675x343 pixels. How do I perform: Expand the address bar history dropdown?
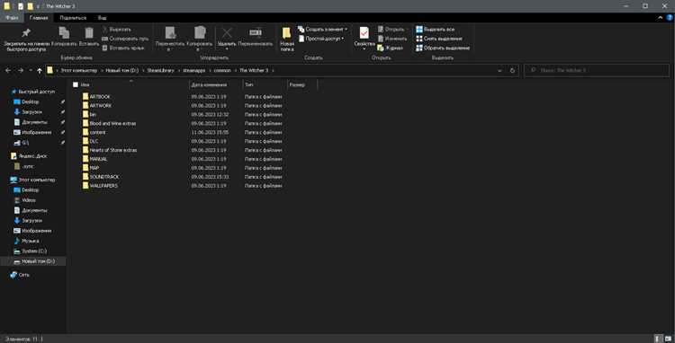499,70
